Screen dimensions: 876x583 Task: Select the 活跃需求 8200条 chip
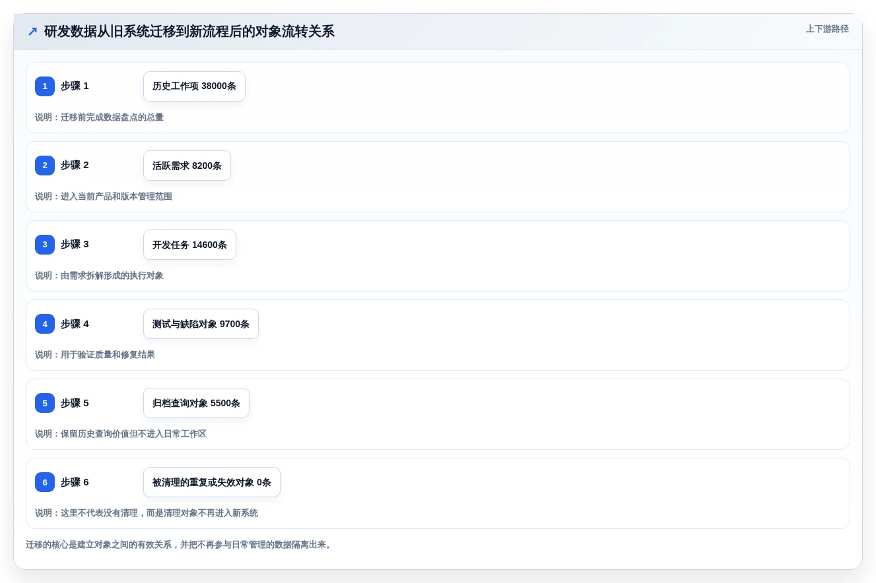point(187,166)
